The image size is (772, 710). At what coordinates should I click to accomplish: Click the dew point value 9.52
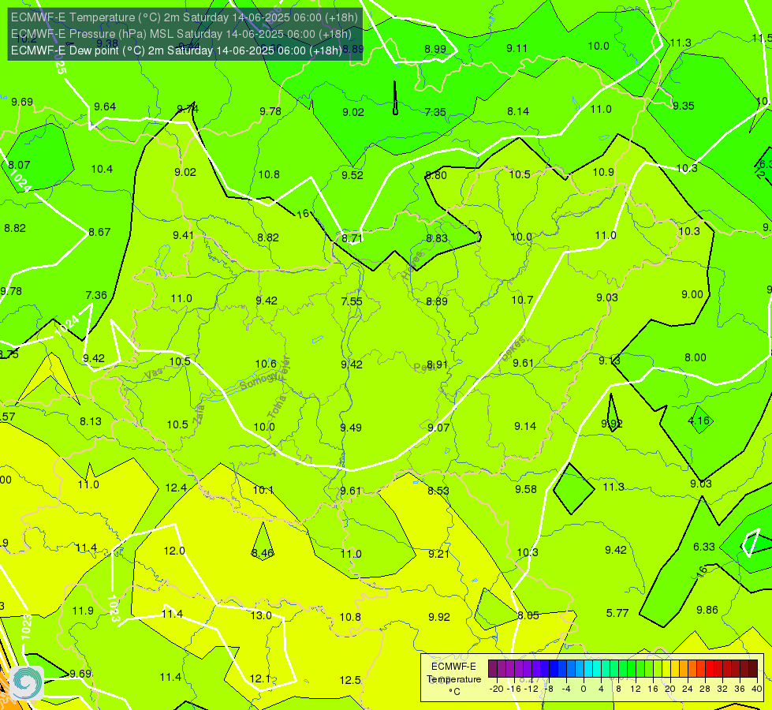pos(352,175)
